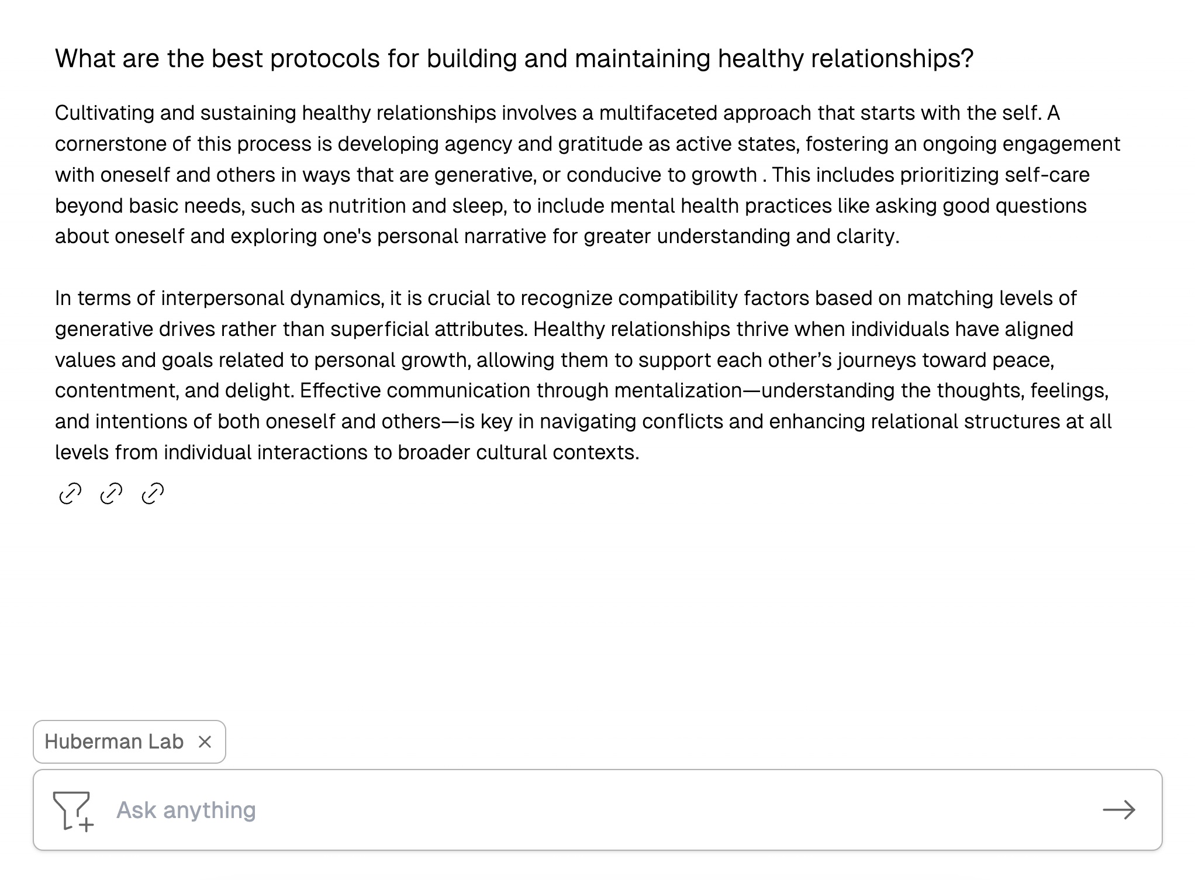Click the phrase "cultural contexts" ending the answer

click(x=557, y=452)
